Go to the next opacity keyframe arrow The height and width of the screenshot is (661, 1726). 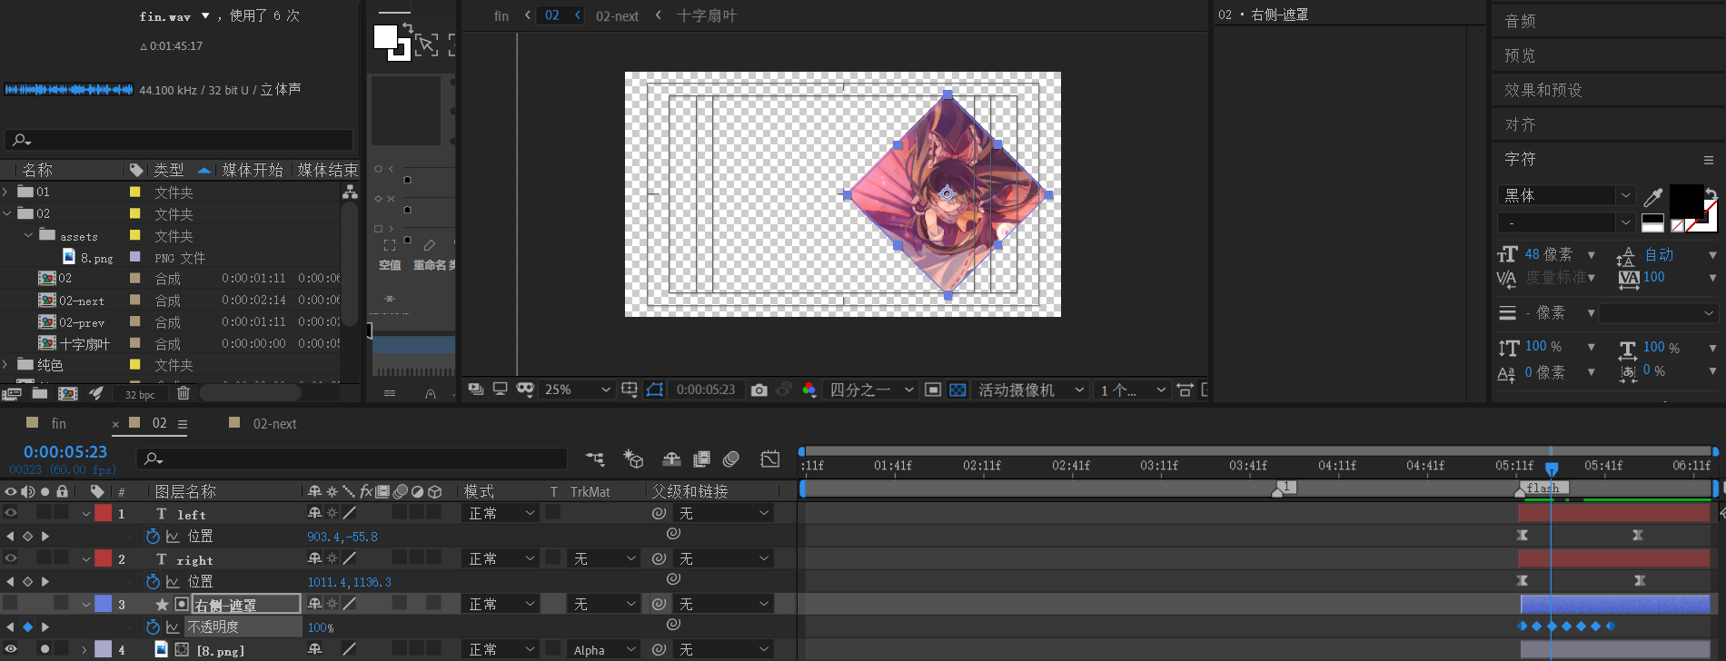45,627
